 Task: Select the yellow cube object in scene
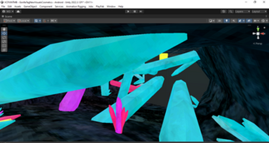pos(163,56)
